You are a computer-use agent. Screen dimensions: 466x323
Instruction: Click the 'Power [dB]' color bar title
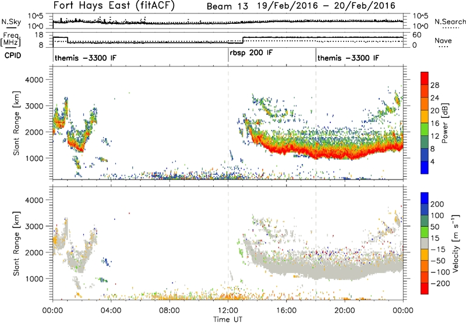tap(444, 123)
